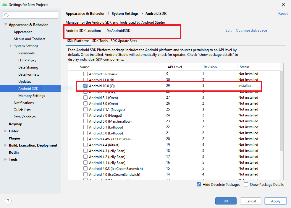Check the Android 8.0 (Oreo) checkbox
The image size is (291, 208).
[85, 103]
